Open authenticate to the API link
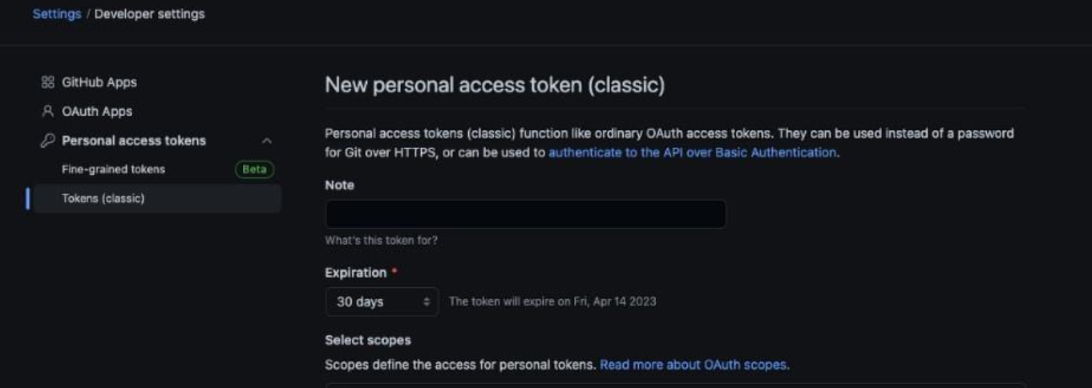Viewport: 1092px width, 388px height. [693, 152]
